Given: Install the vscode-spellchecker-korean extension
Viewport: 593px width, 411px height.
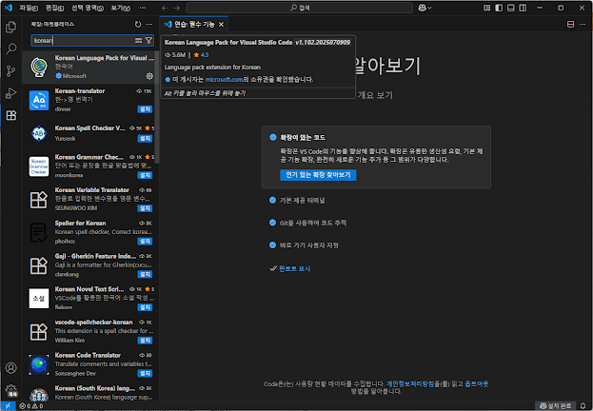Looking at the screenshot, I should coord(145,341).
